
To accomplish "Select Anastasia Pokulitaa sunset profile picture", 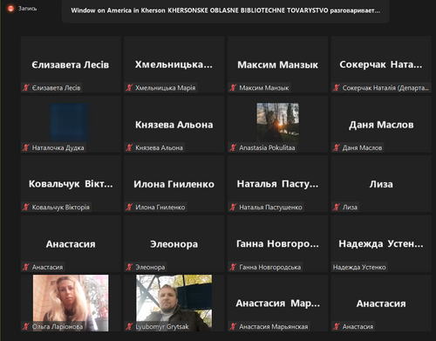I will (x=278, y=122).
